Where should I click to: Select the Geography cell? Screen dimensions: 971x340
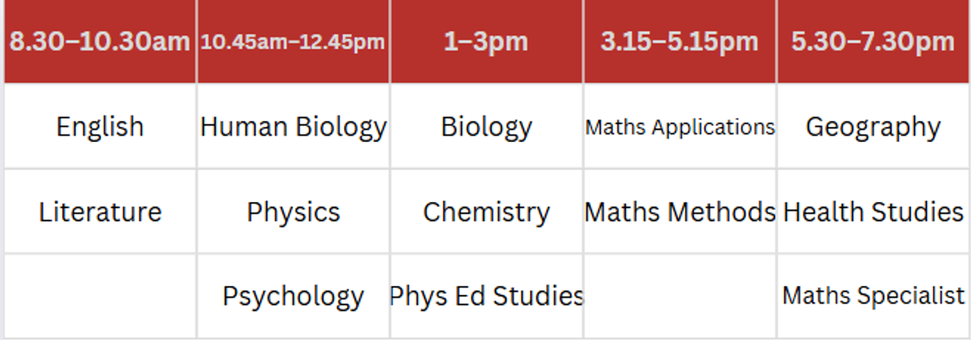pos(874,127)
